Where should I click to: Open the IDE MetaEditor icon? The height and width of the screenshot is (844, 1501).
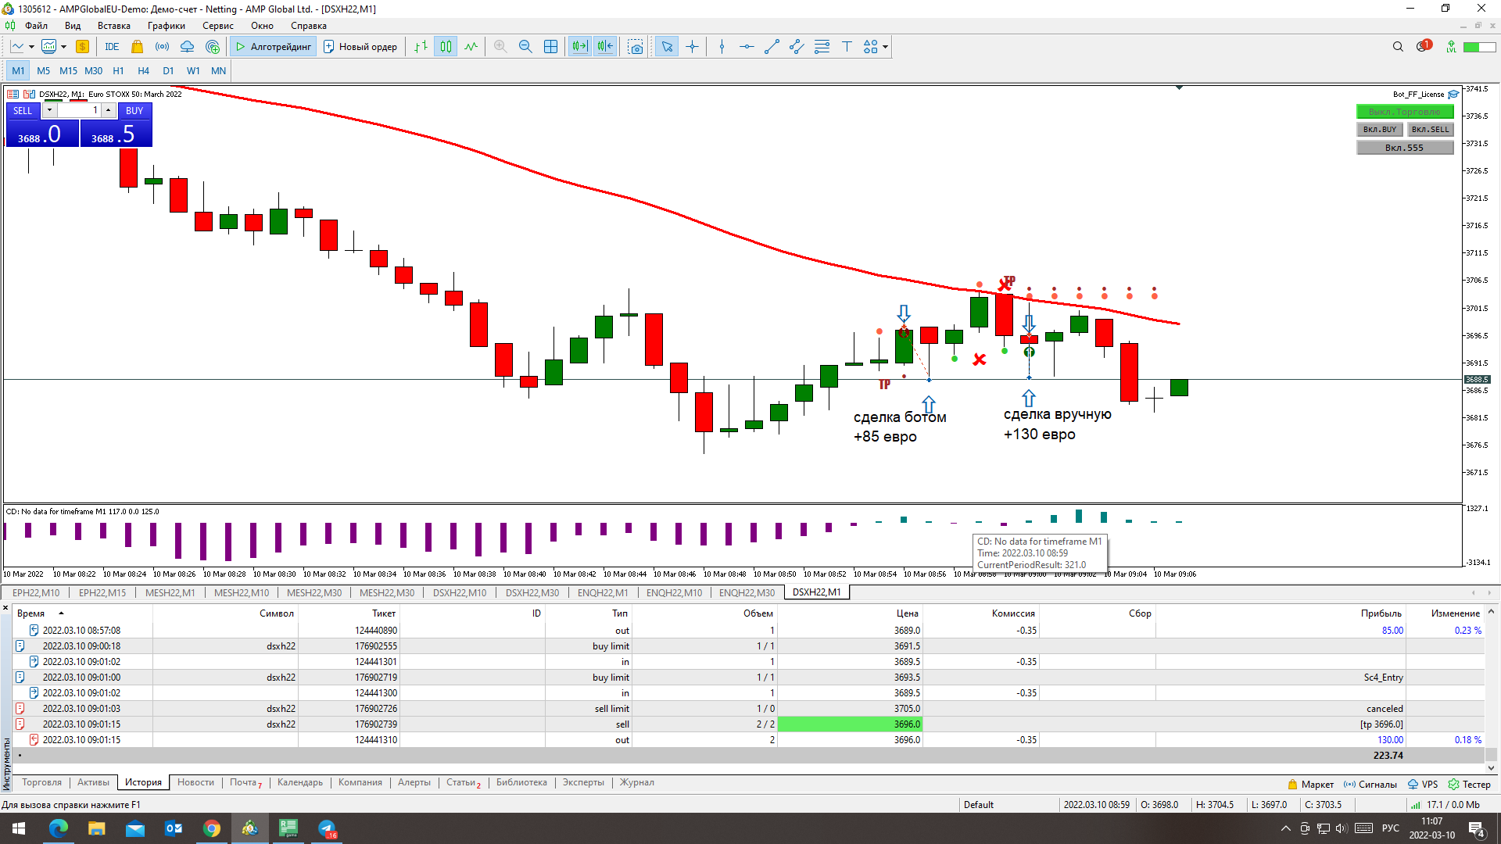coord(112,47)
